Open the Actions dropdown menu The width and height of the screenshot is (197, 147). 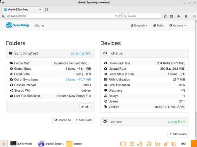coord(178,25)
